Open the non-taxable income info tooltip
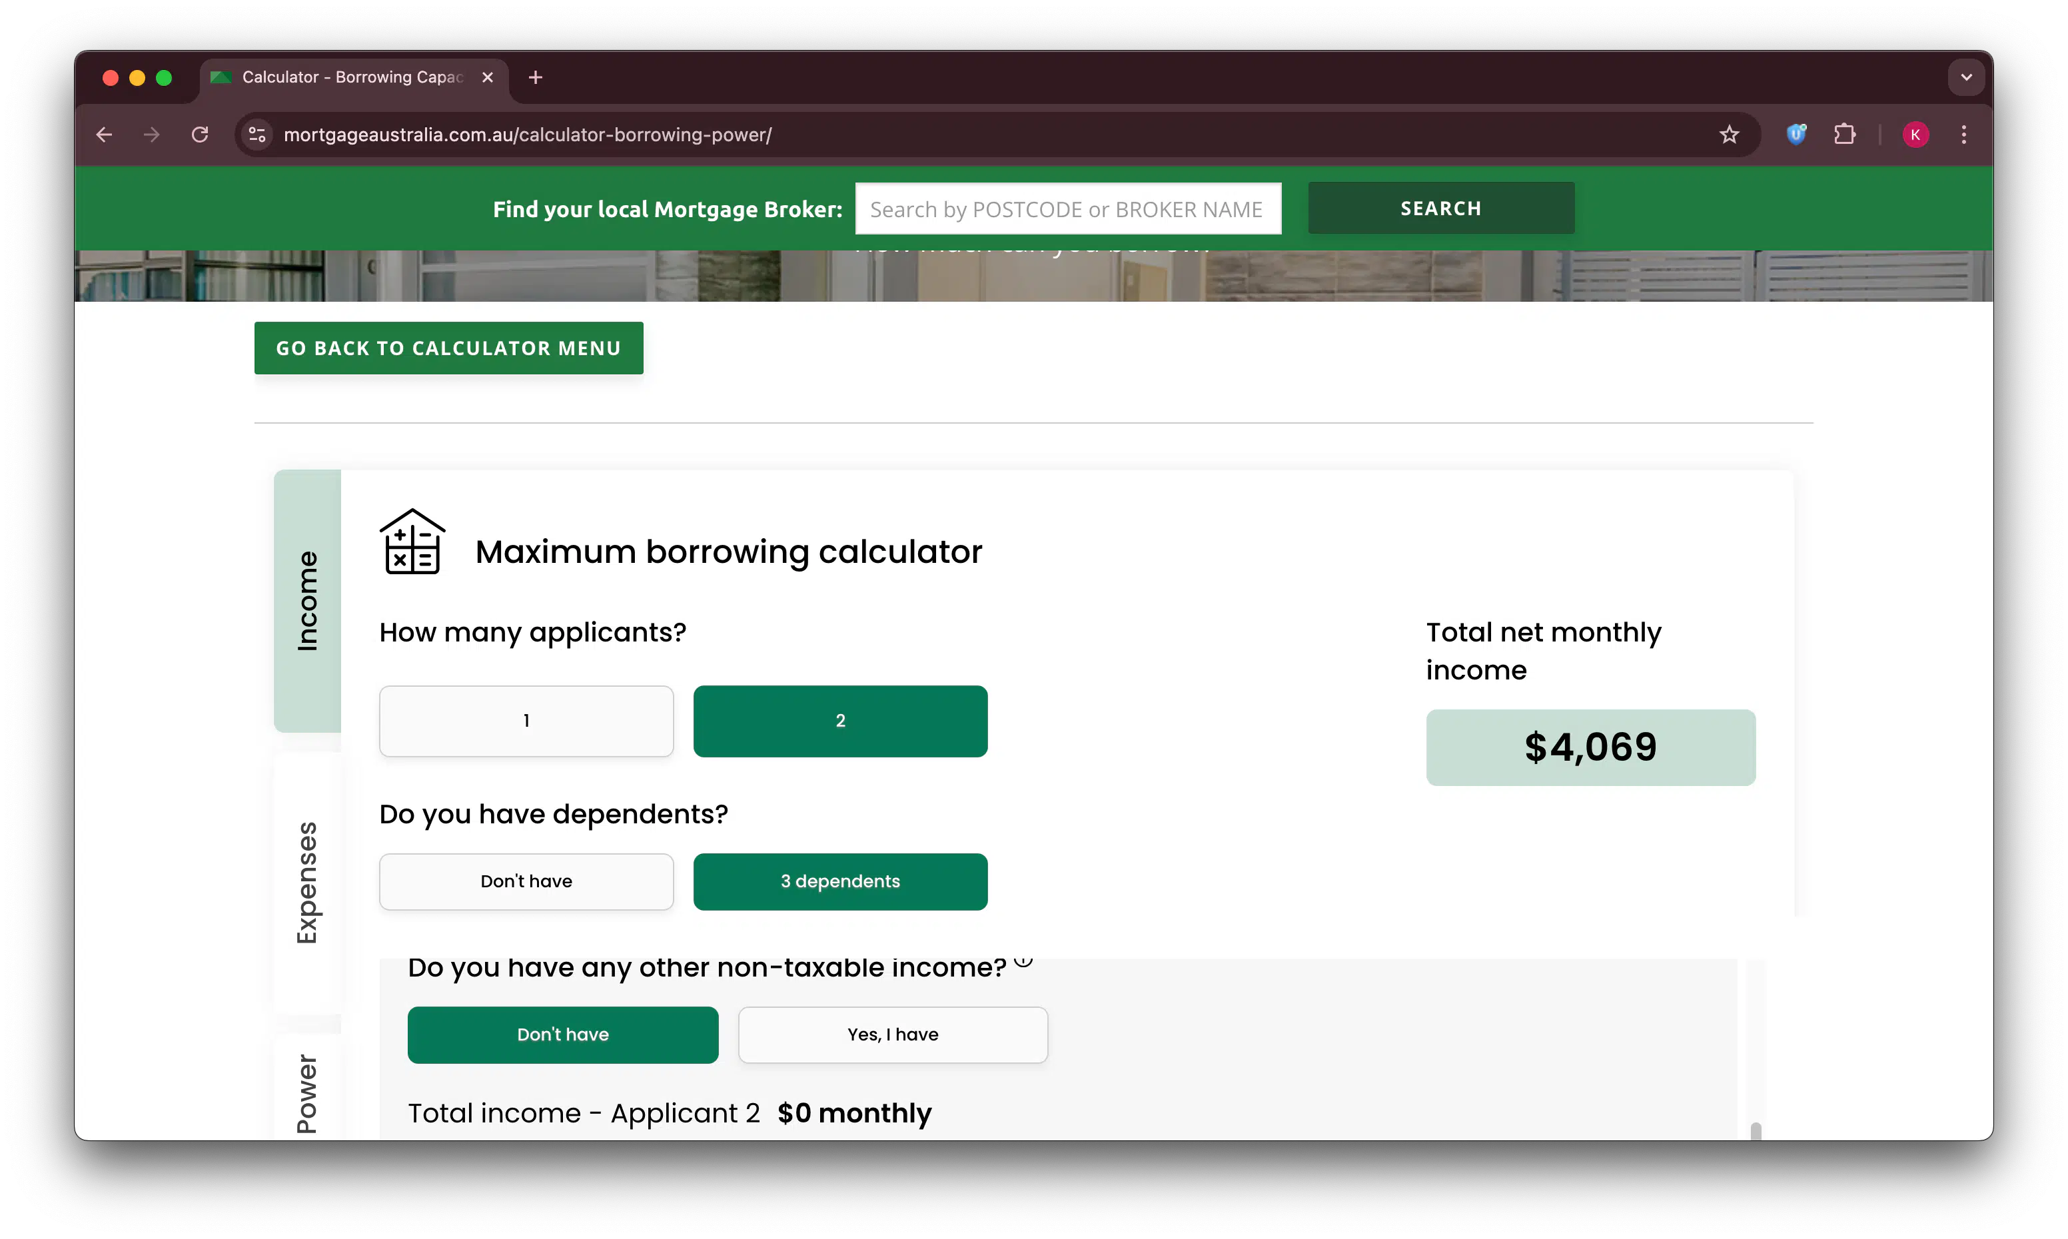This screenshot has width=2068, height=1239. [1023, 962]
